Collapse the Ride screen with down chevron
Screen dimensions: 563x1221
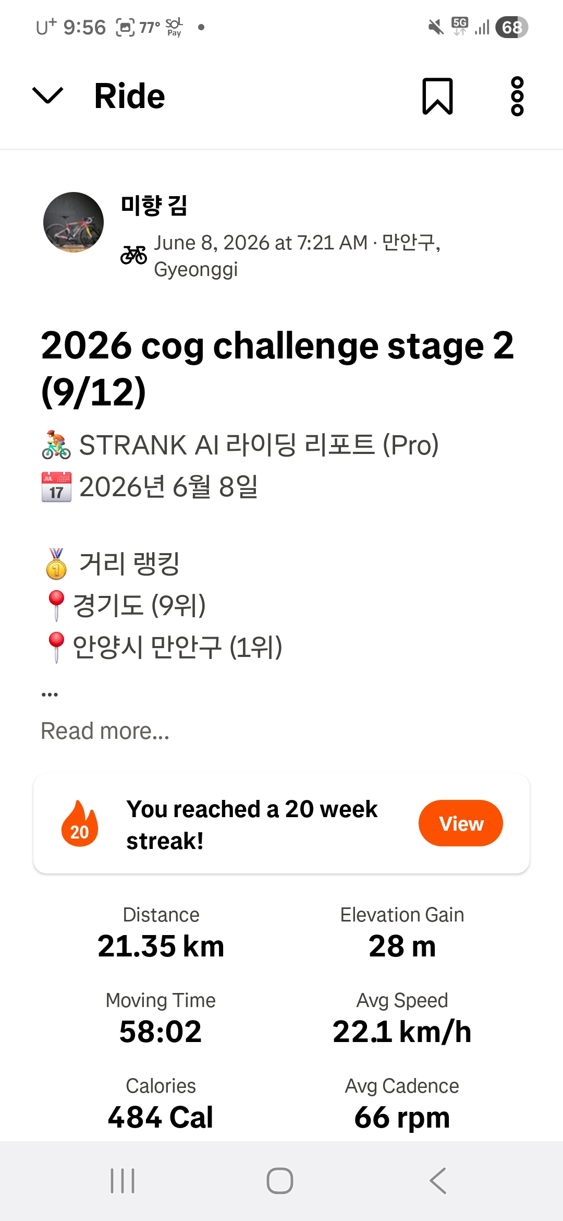click(x=47, y=96)
